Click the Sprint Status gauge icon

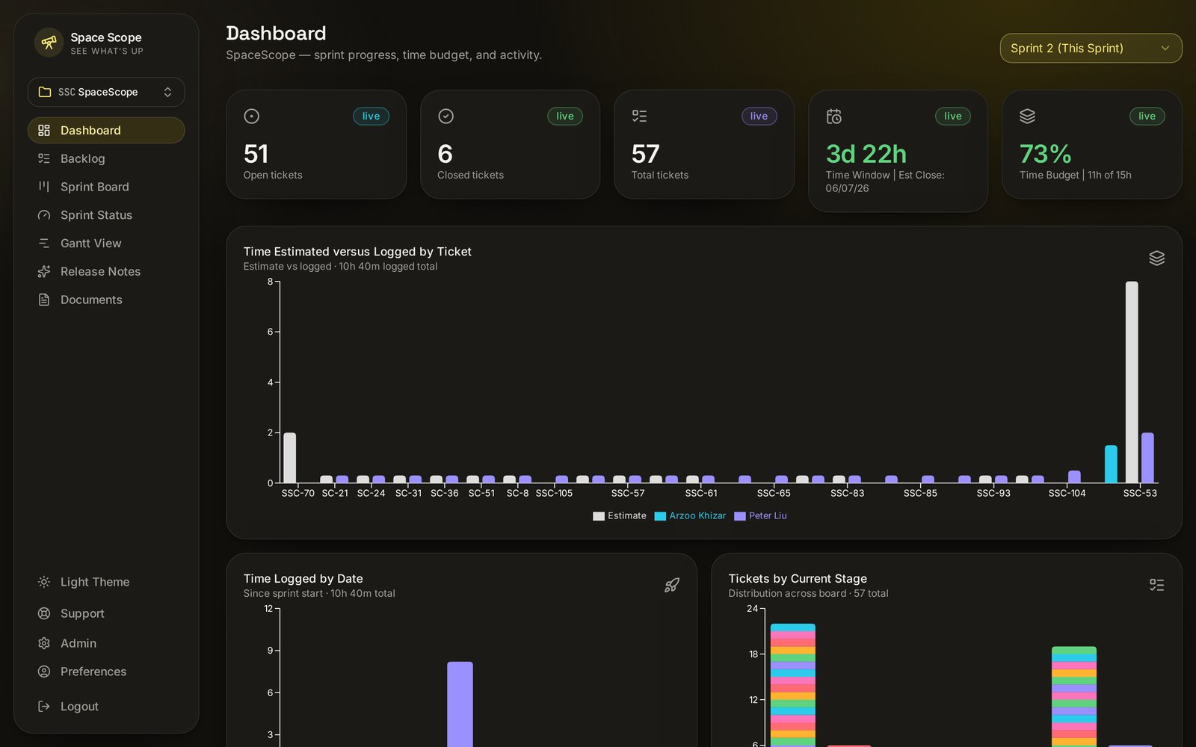(44, 215)
